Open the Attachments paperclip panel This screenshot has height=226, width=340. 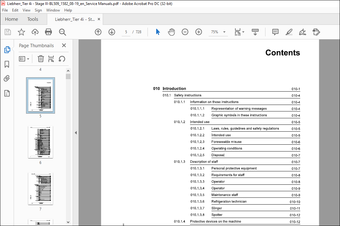[x=7, y=79]
